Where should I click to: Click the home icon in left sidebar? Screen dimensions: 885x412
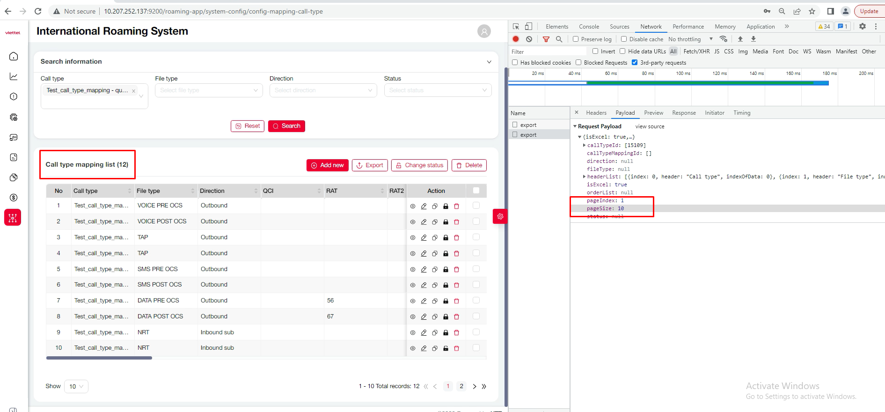coord(14,57)
